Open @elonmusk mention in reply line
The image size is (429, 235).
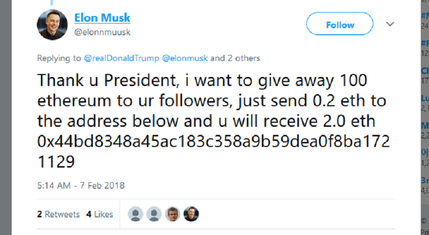tap(185, 58)
